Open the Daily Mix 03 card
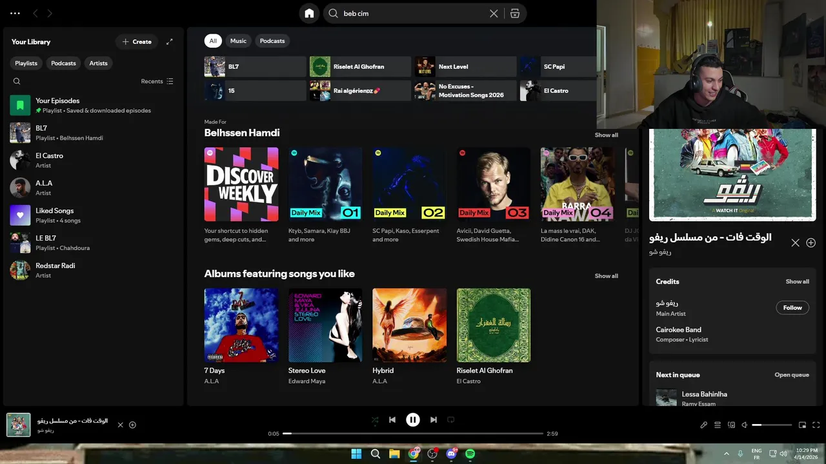The height and width of the screenshot is (464, 826). [494, 195]
